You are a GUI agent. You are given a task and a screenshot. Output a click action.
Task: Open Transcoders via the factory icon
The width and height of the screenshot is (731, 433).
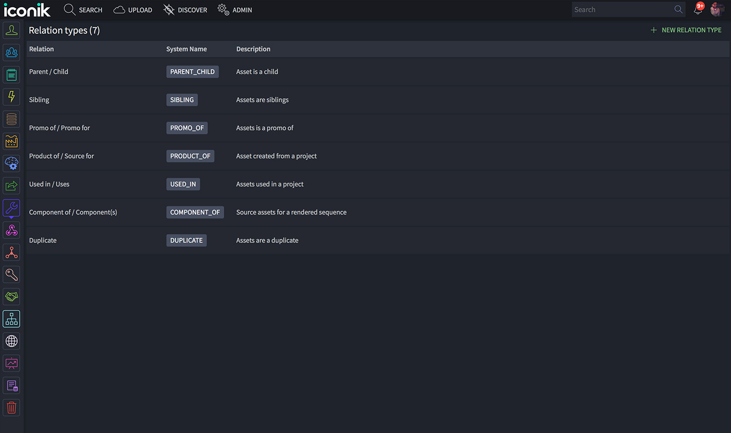pos(11,141)
